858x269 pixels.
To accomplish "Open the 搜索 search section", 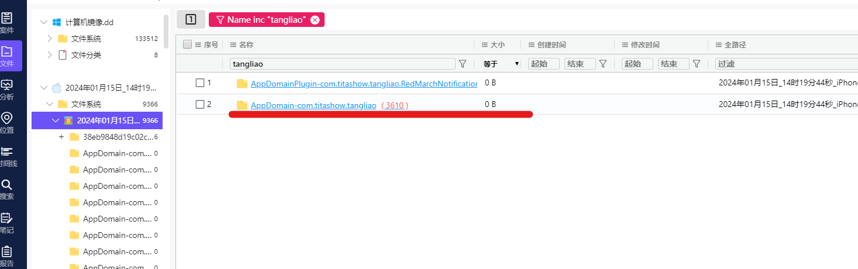I will (7, 189).
